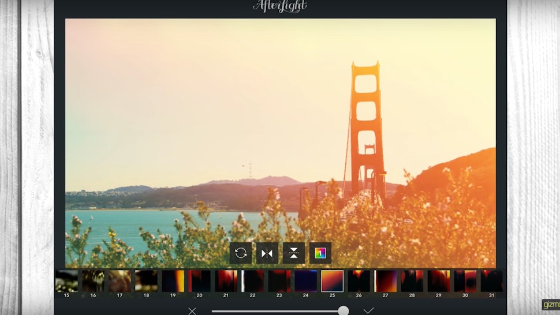Pick light leak thumbnail 18
The image size is (560, 315).
147,281
